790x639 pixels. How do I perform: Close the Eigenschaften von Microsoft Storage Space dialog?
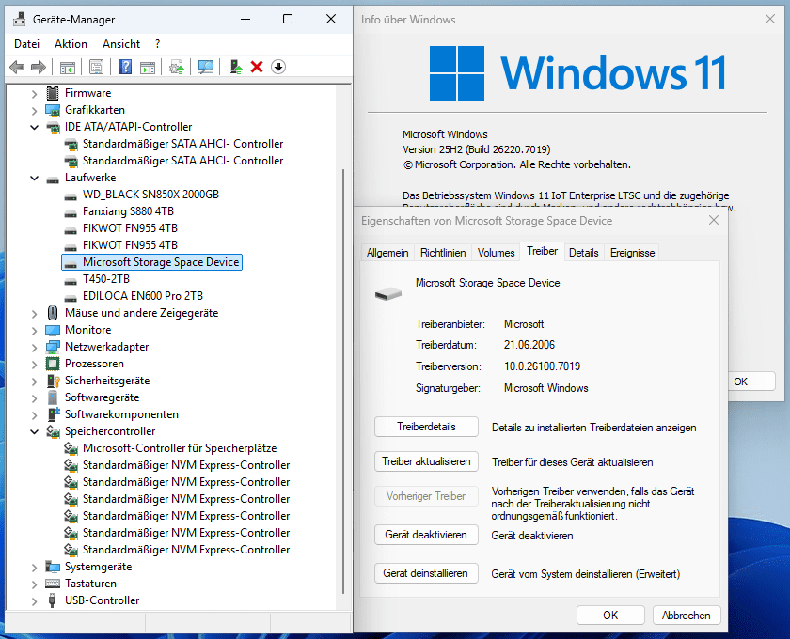(714, 220)
